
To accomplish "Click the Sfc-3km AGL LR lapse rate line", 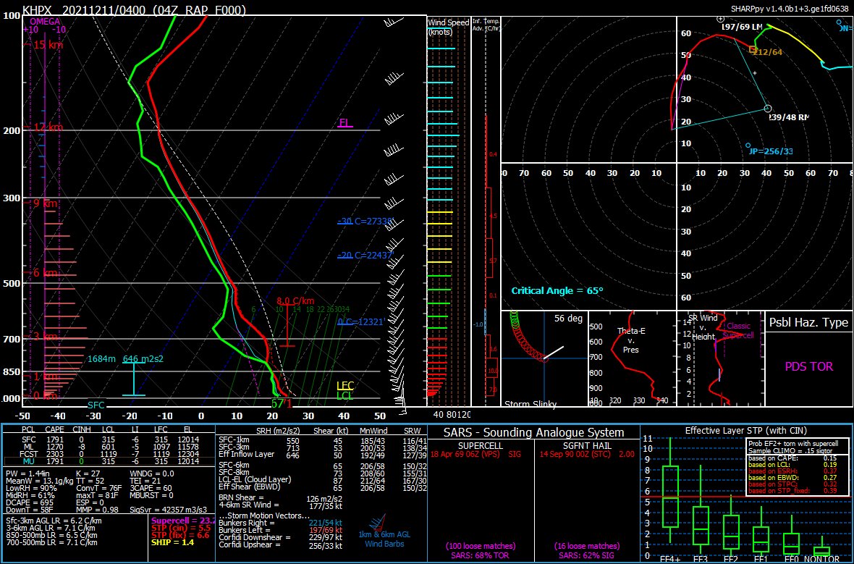I will [54, 521].
